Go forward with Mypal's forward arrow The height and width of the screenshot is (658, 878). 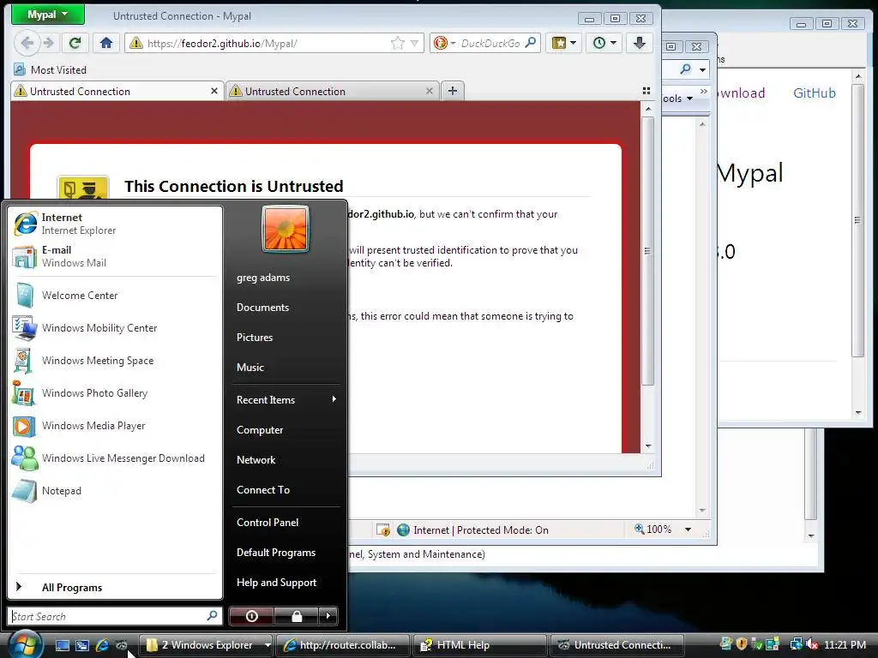(x=49, y=43)
